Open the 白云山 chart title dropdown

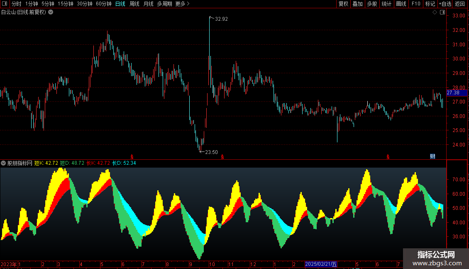(x=51, y=12)
